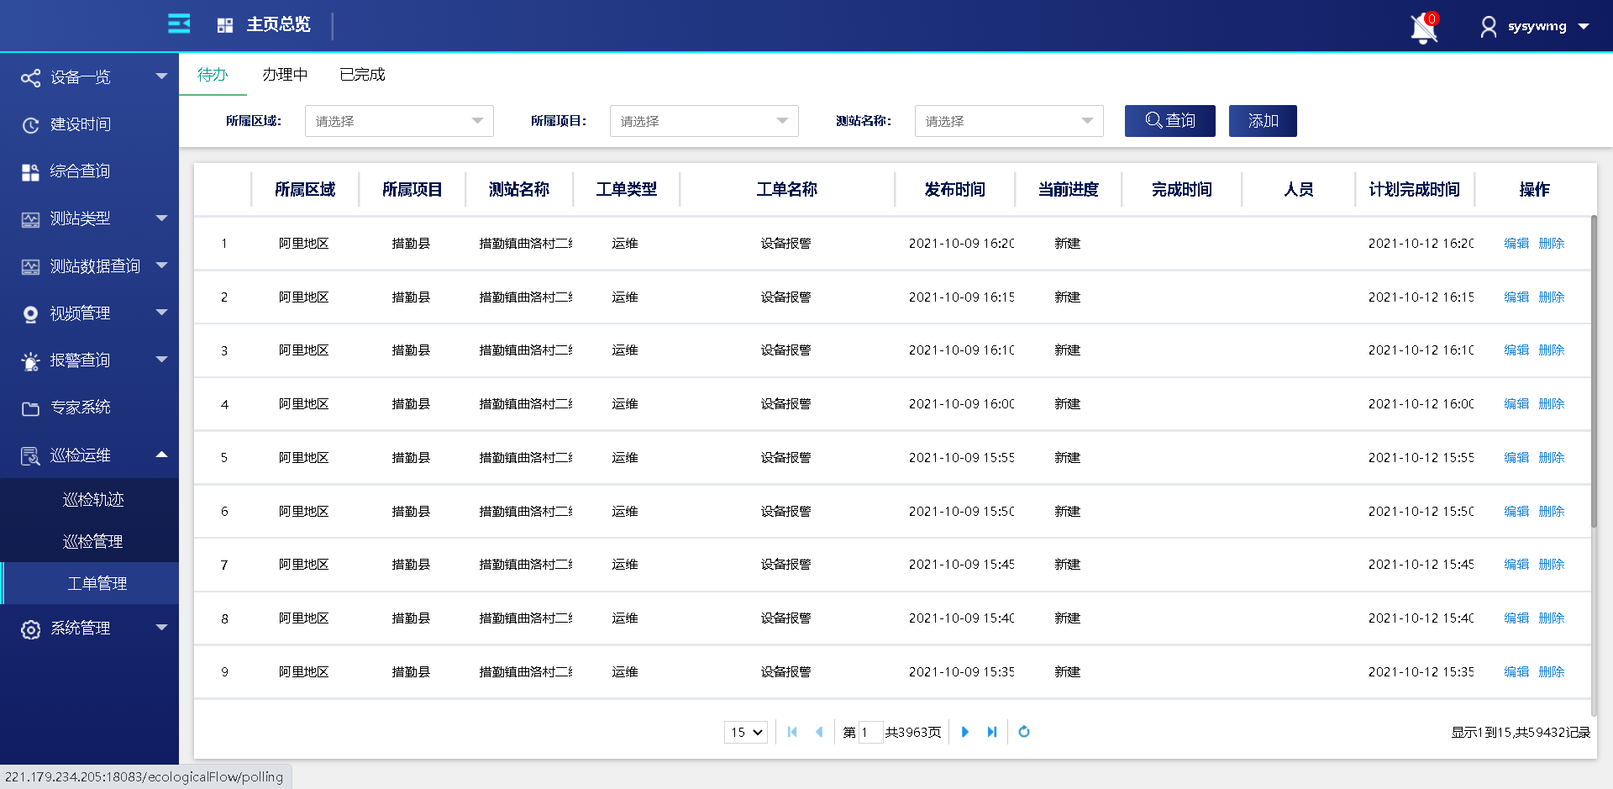1613x789 pixels.
Task: Expand the 系统管理 menu arrow
Action: tap(161, 627)
